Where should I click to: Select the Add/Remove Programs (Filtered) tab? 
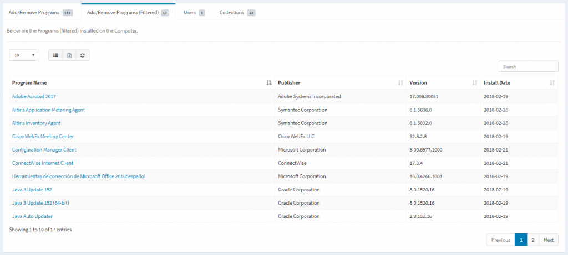128,12
